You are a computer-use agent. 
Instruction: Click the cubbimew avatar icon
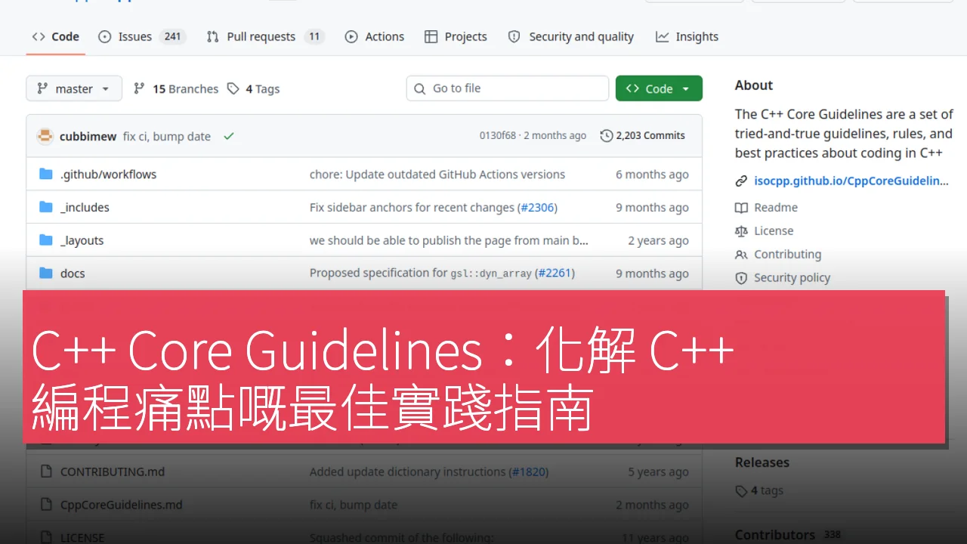(x=45, y=136)
